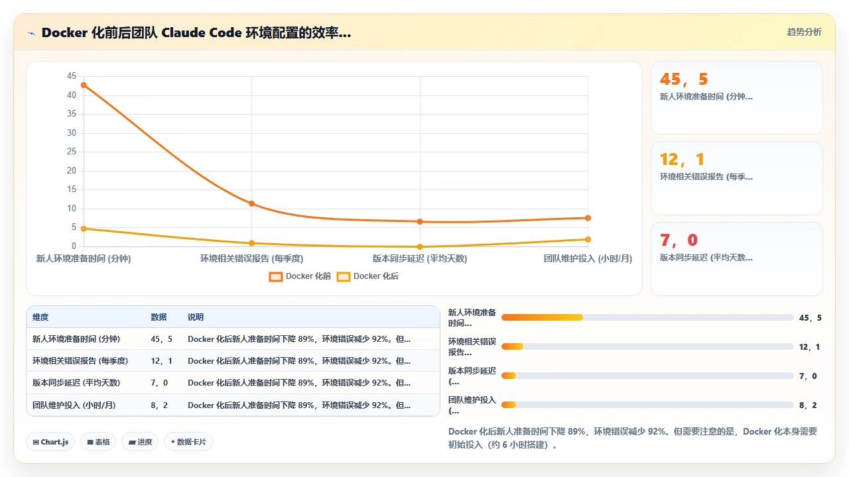Select the 7，0 stat card

[737, 259]
